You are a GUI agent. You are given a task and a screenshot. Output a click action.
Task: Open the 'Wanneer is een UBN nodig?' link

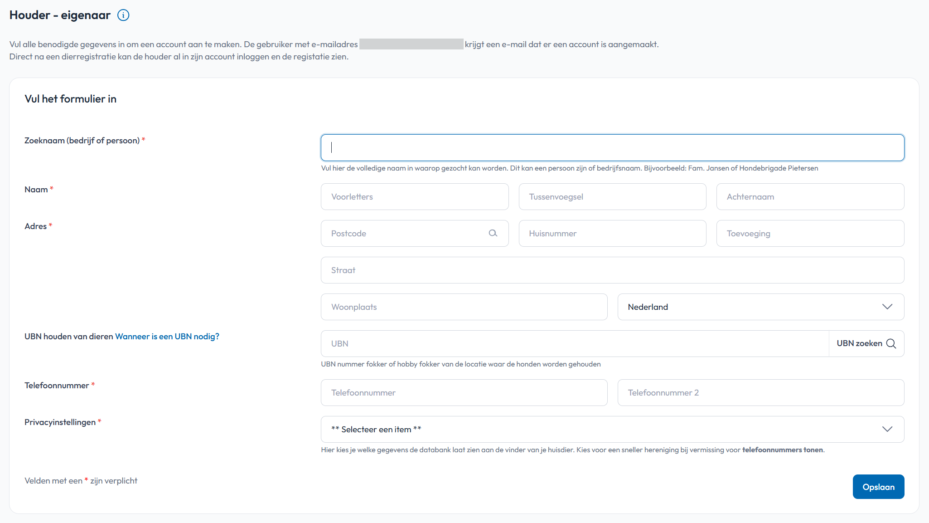167,336
